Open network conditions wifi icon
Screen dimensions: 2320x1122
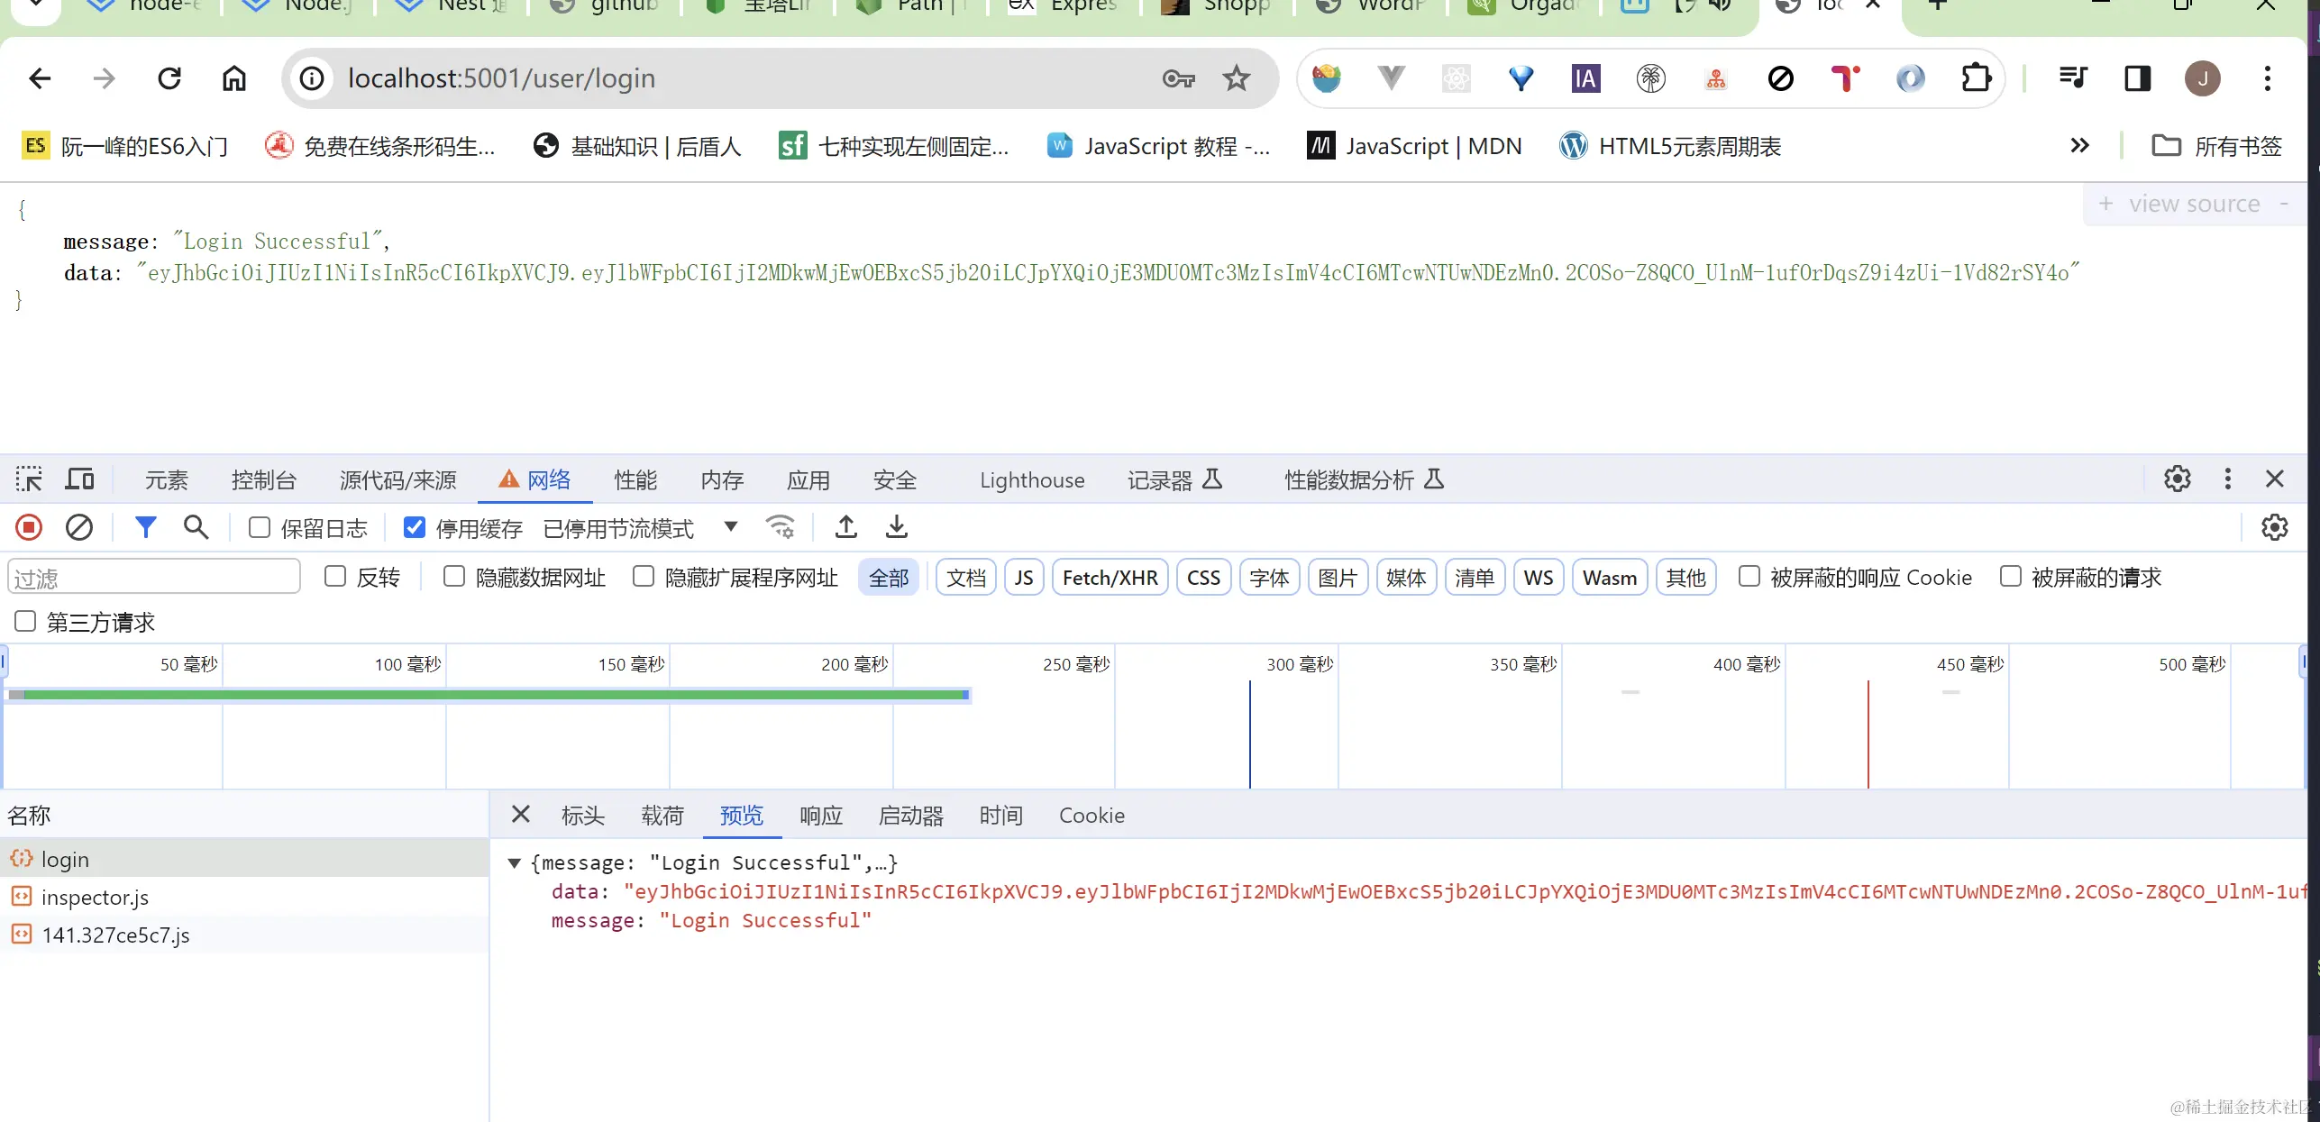pos(780,527)
